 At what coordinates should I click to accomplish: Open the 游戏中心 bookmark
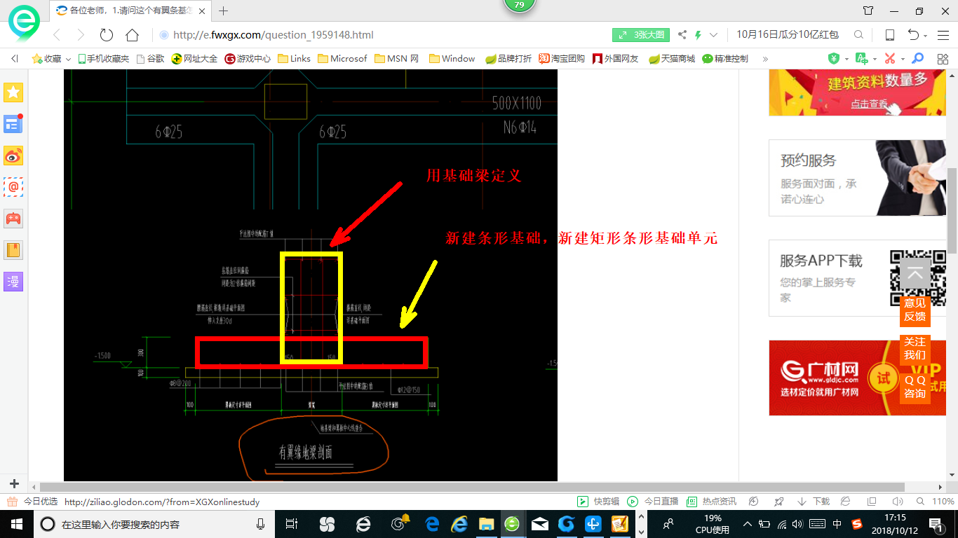coord(248,59)
